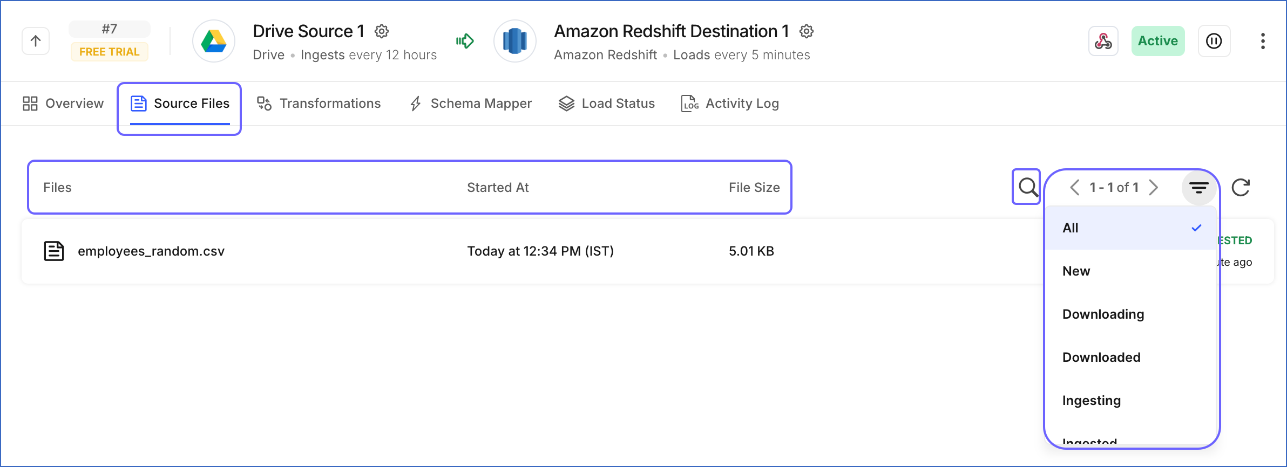Select the Downloading filter option
Viewport: 1287px width, 467px height.
click(1130, 314)
